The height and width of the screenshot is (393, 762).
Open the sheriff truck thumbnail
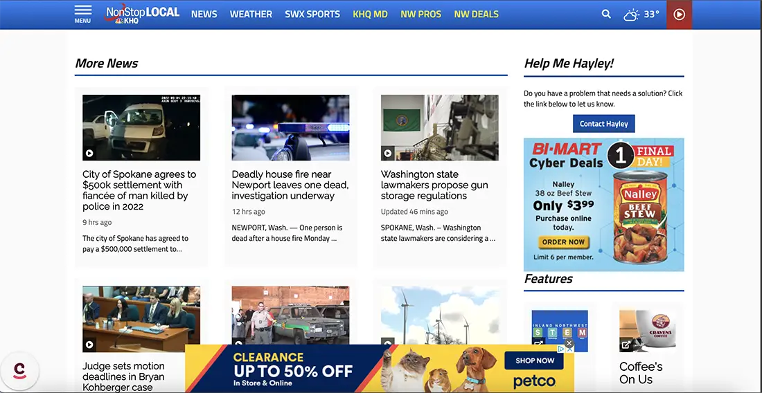click(290, 316)
